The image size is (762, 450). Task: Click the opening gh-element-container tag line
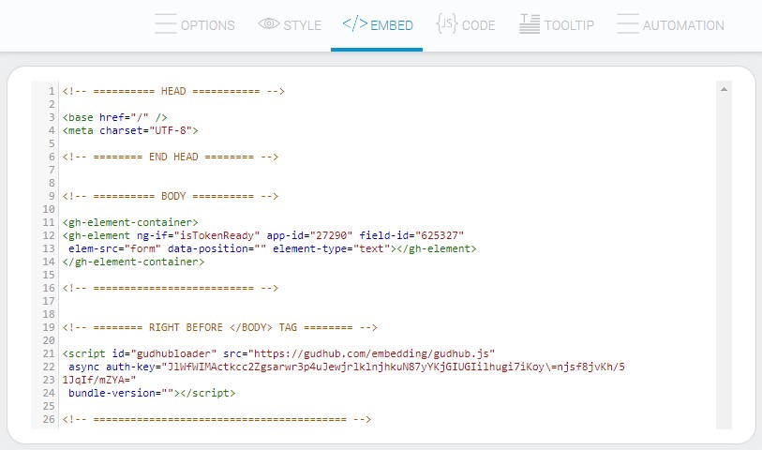click(x=130, y=222)
